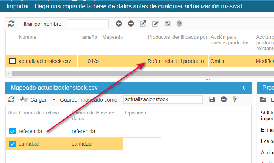Refresh the mapping panel

pyautogui.click(x=11, y=99)
